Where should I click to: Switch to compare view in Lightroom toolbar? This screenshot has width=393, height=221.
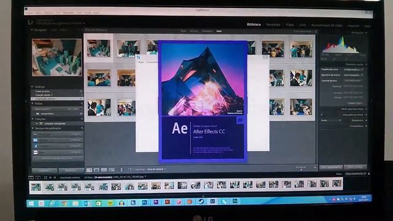[104, 170]
